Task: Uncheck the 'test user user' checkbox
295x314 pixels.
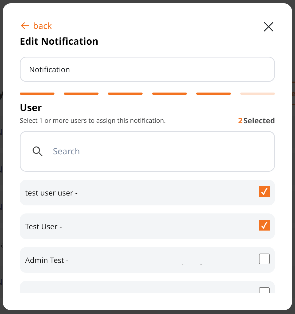Action: tap(264, 192)
